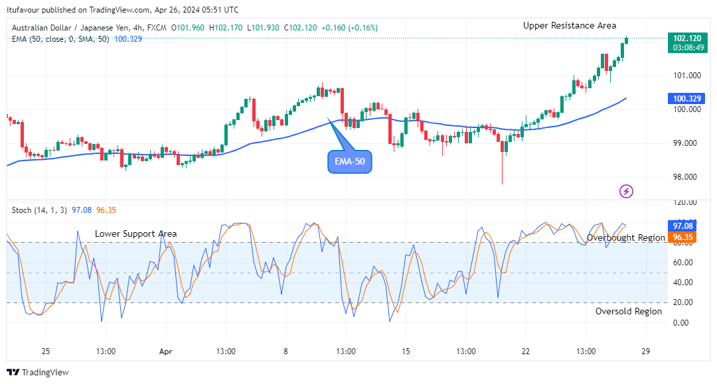Click the 120.00 stochastic axis label
717x384 pixels.
coord(685,202)
